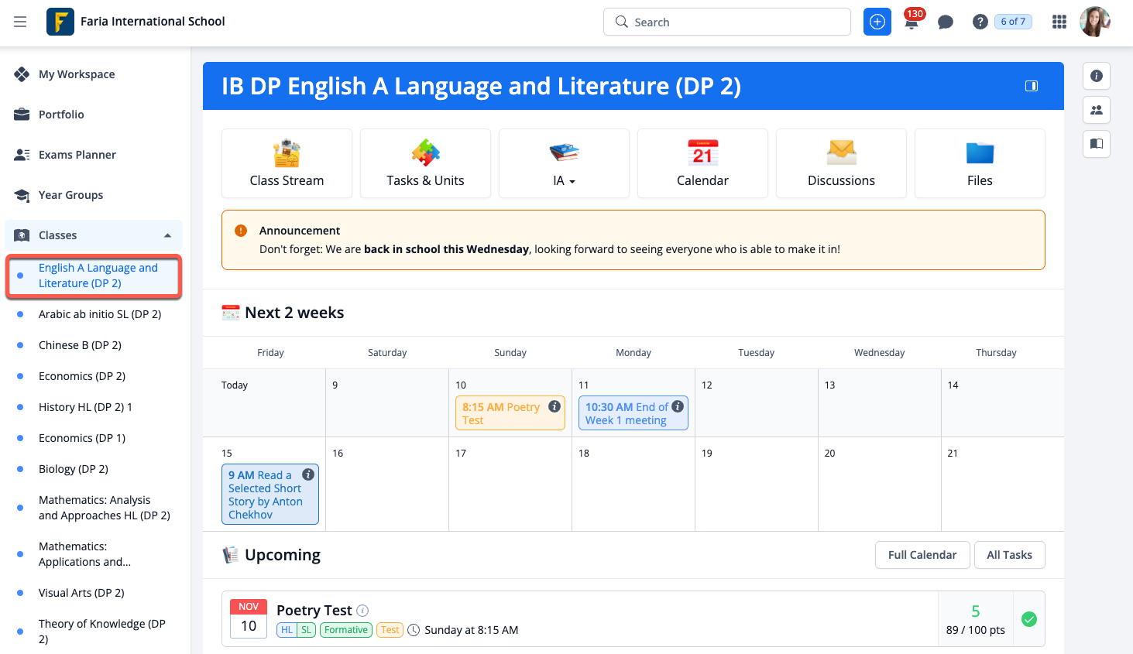Viewport: 1133px width, 654px height.
Task: Open the user profile avatar menu
Action: coord(1094,22)
